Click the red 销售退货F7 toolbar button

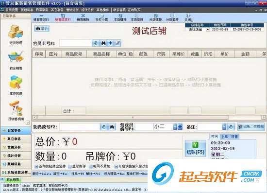pyautogui.click(x=63, y=18)
